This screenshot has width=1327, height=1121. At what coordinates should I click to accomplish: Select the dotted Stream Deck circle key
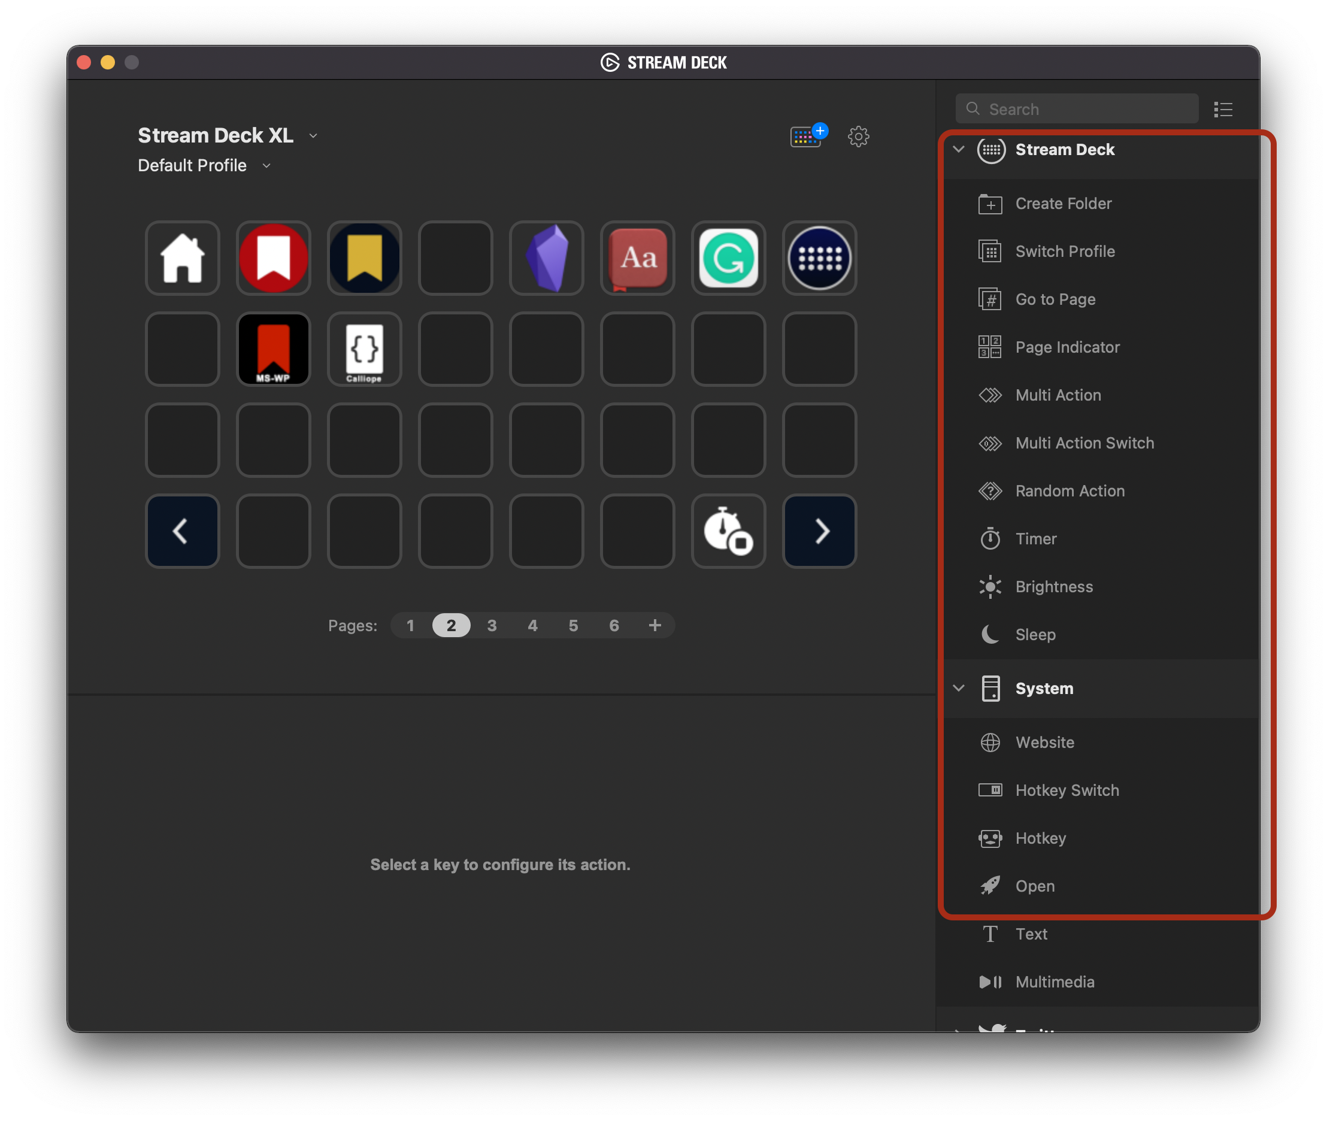[819, 258]
